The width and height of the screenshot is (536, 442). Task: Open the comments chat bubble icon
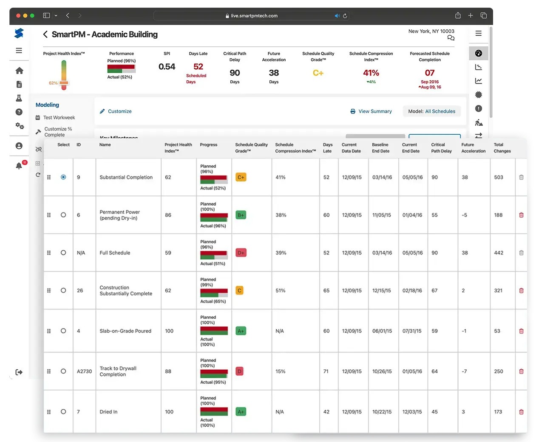(451, 38)
